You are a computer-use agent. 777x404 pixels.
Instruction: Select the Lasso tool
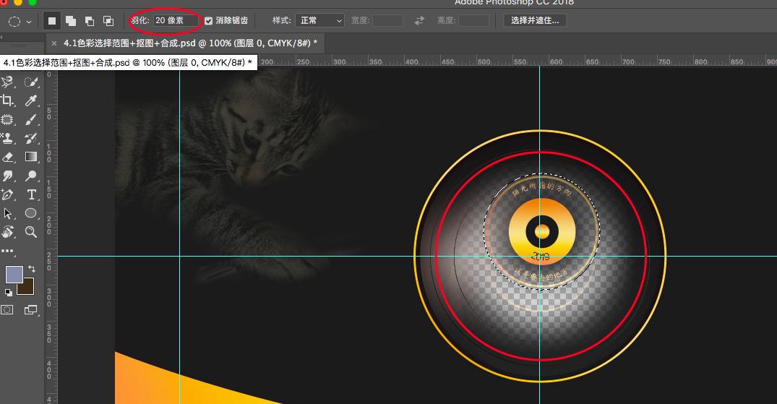[8, 82]
